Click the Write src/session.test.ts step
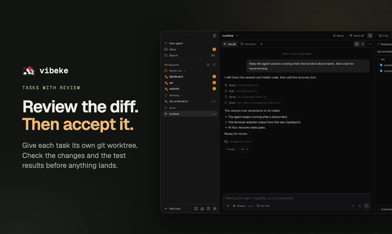 [245, 97]
